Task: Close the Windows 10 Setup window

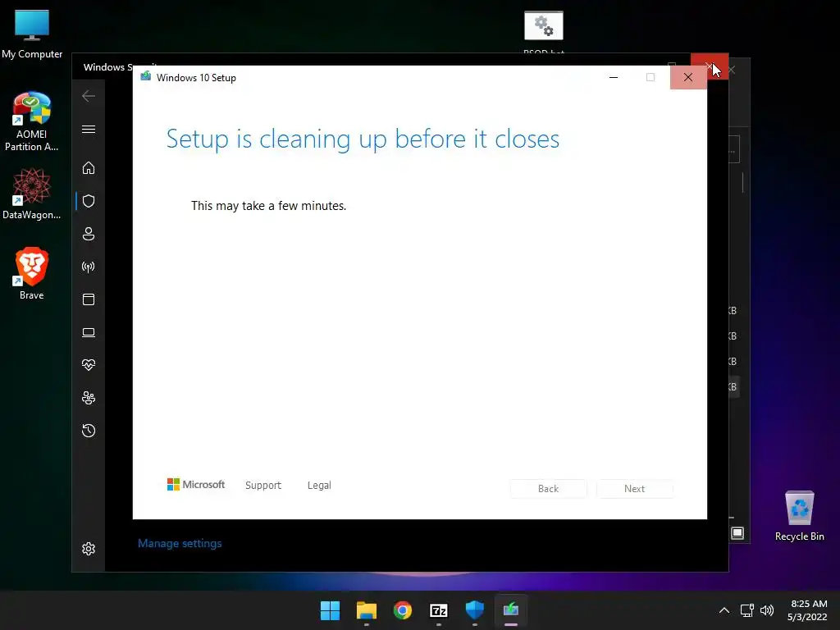Action: click(688, 78)
